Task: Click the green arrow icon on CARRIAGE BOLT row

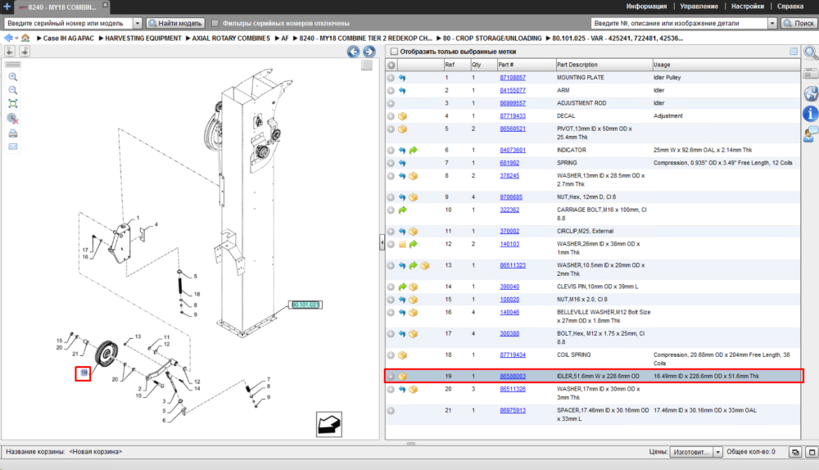Action: coord(402,210)
